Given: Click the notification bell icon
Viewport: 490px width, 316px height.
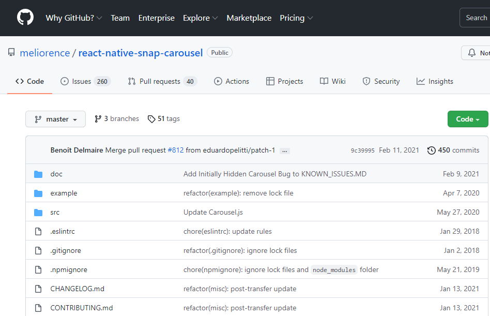Looking at the screenshot, I should point(472,53).
